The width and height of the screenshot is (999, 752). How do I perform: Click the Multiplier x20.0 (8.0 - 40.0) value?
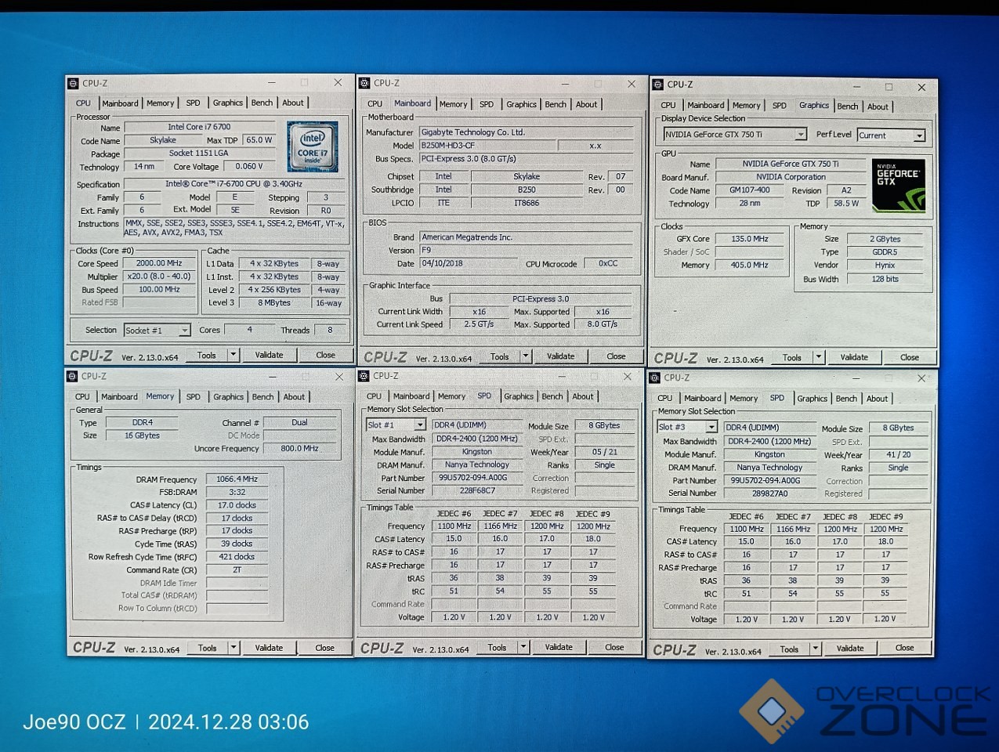pyautogui.click(x=159, y=277)
